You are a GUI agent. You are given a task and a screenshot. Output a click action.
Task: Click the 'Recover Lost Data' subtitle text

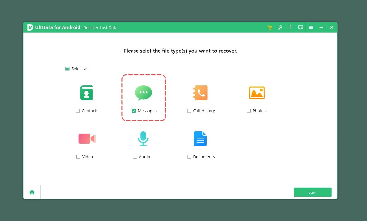100,28
